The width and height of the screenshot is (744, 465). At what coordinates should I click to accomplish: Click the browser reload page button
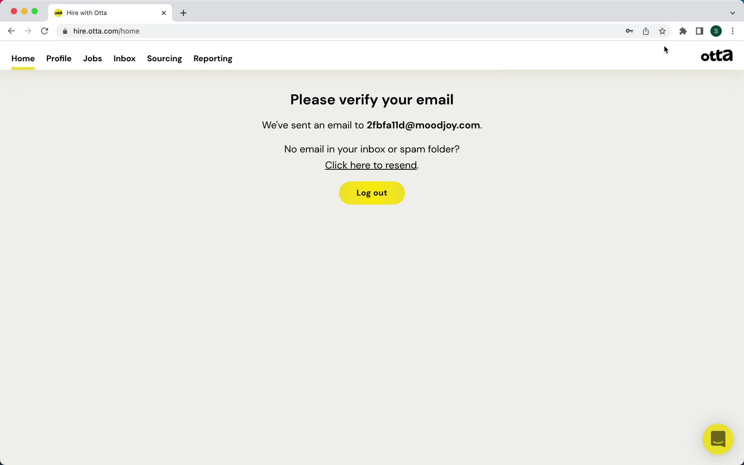45,31
